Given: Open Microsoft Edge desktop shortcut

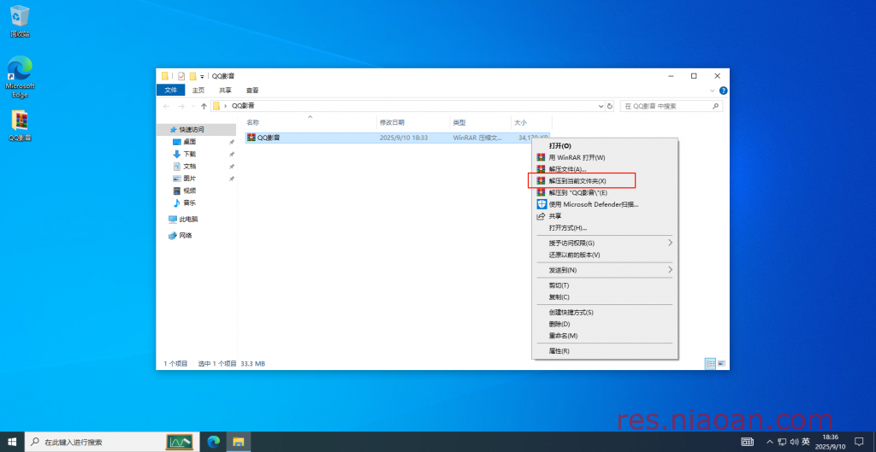Looking at the screenshot, I should (x=20, y=77).
